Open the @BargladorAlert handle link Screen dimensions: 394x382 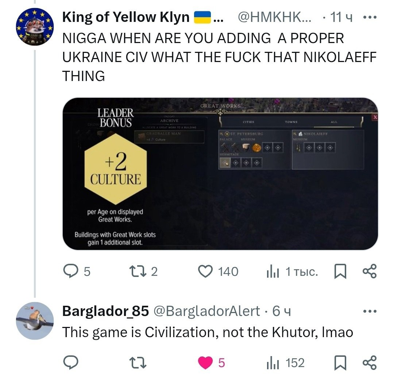coord(206,311)
